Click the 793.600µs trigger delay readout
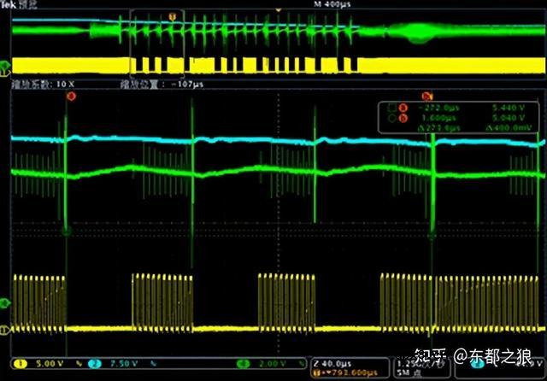This screenshot has height=381, width=547. coord(349,372)
